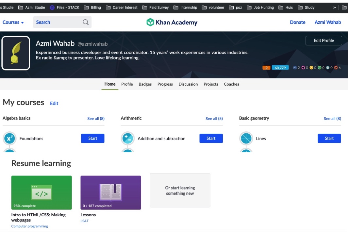The height and width of the screenshot is (233, 350).
Task: Click the Addition and subtraction unit icon
Action: 128,138
